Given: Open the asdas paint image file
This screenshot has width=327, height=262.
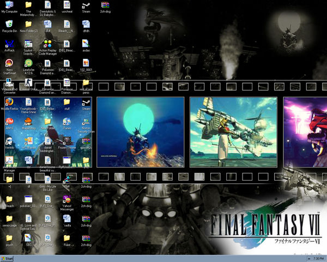Looking at the screenshot, I should point(86,45).
